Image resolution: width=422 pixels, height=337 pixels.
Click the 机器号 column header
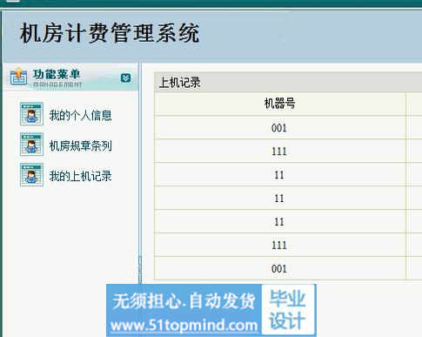coord(279,104)
